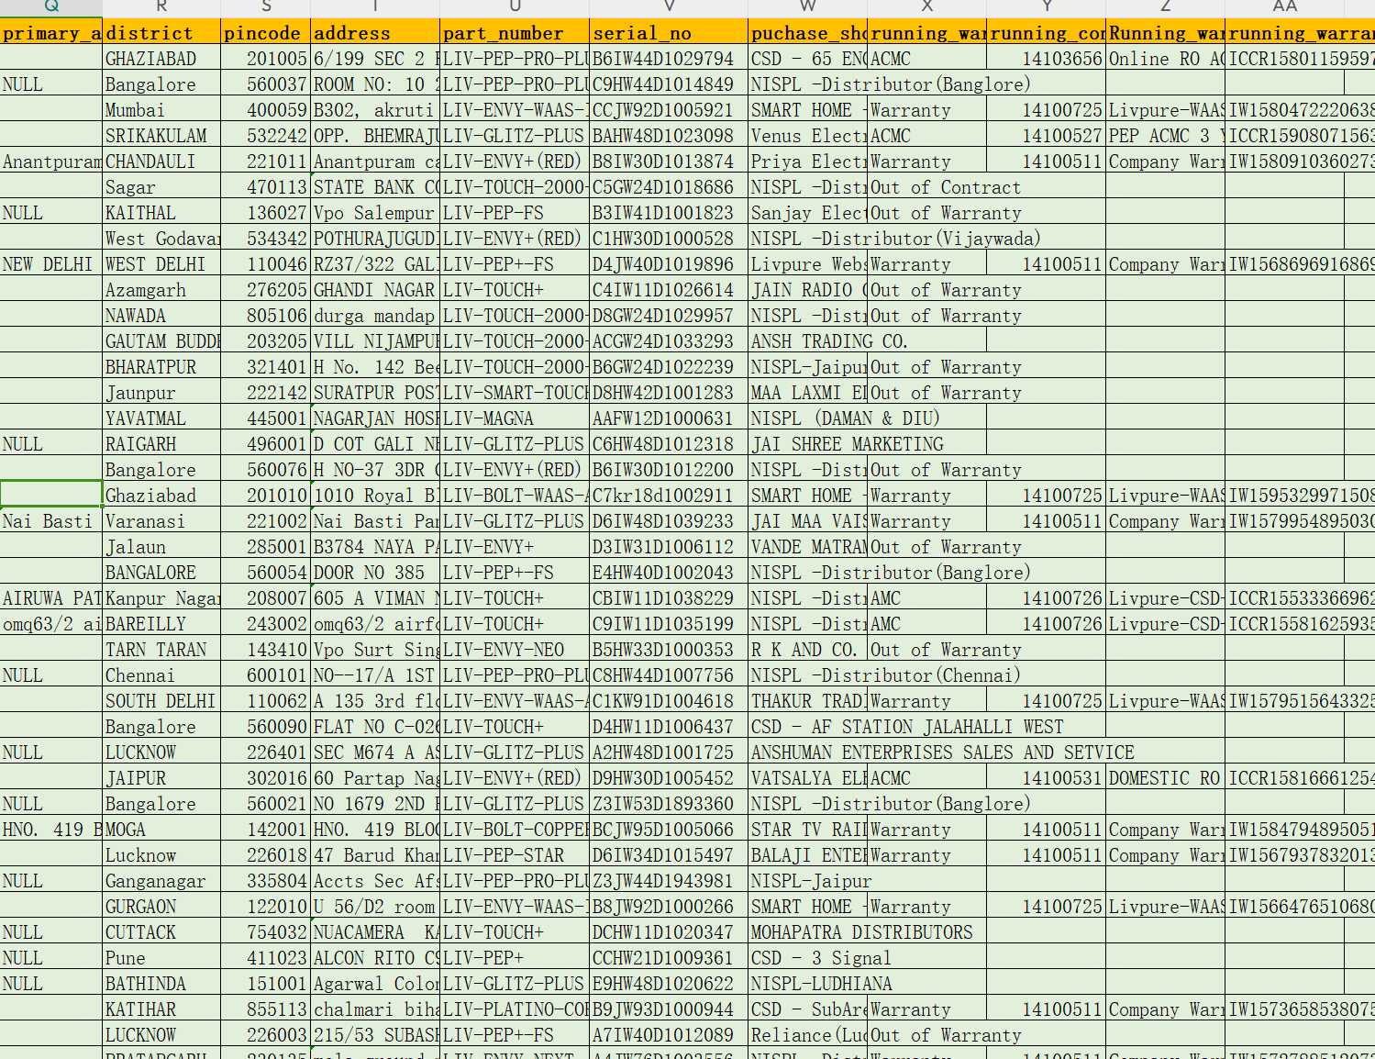1375x1059 pixels.
Task: Select the "Nai Basti" primary address cell
Action: (51, 521)
